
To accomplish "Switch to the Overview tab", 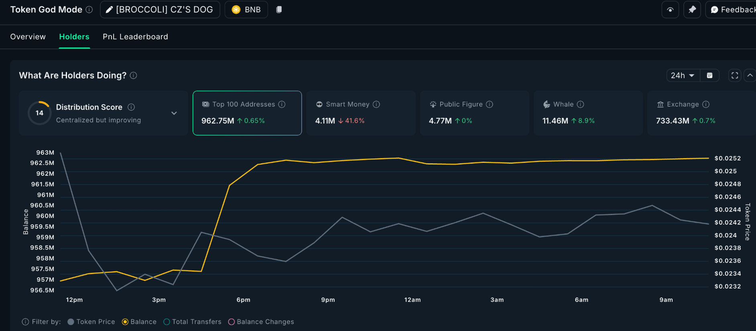I will point(28,37).
